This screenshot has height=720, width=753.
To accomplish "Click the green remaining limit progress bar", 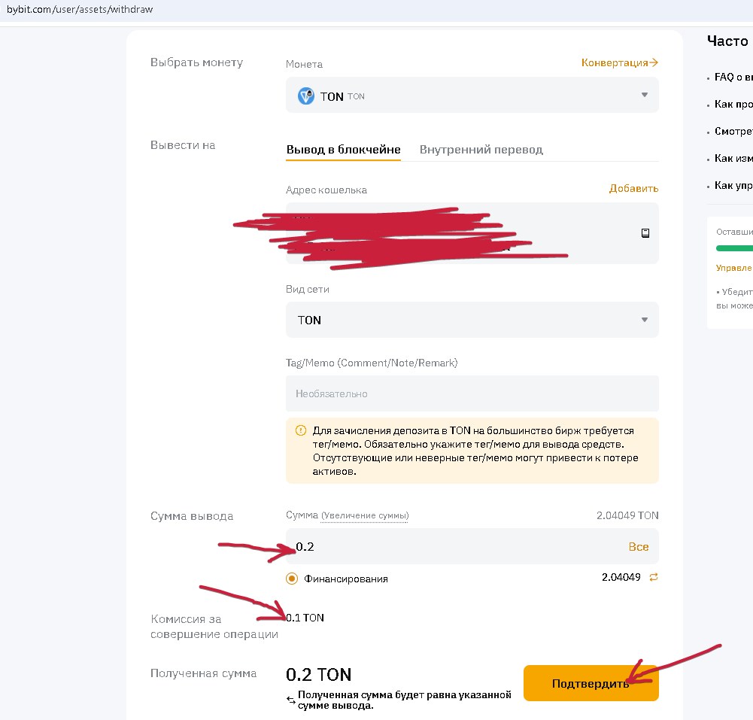I will pyautogui.click(x=734, y=248).
